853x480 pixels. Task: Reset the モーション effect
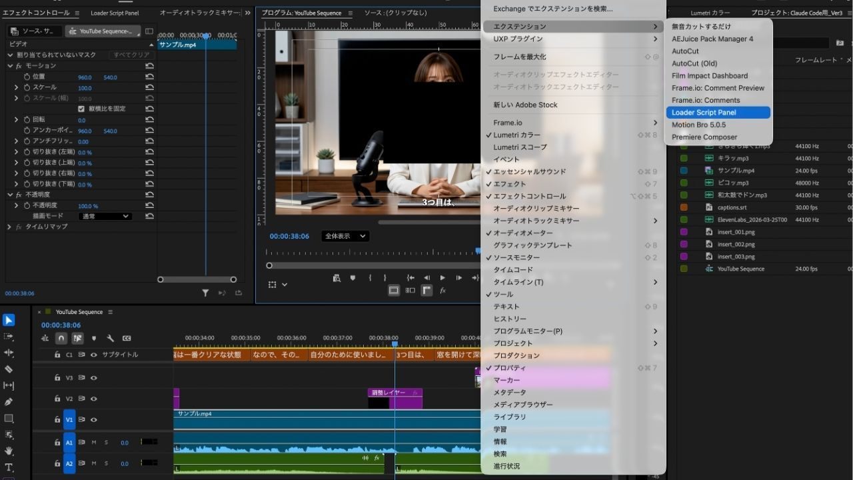[149, 66]
